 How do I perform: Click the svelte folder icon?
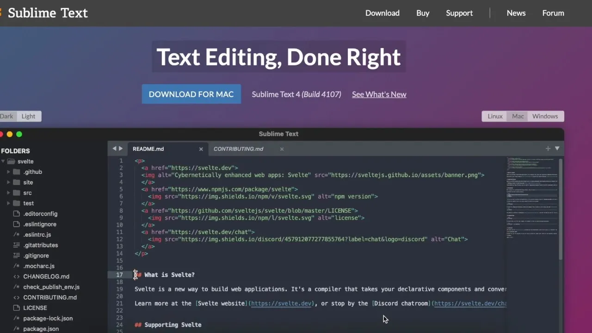11,161
